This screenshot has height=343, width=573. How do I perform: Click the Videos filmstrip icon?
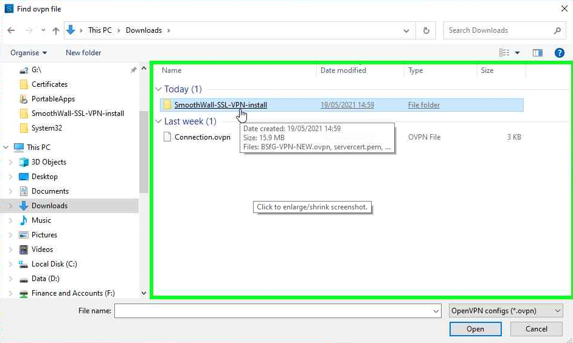coord(24,250)
